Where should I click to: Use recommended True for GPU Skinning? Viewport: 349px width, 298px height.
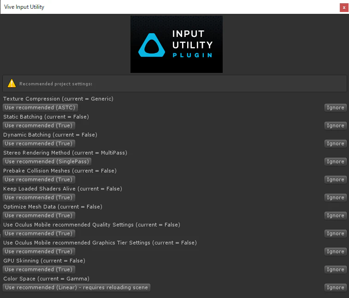coord(39,269)
